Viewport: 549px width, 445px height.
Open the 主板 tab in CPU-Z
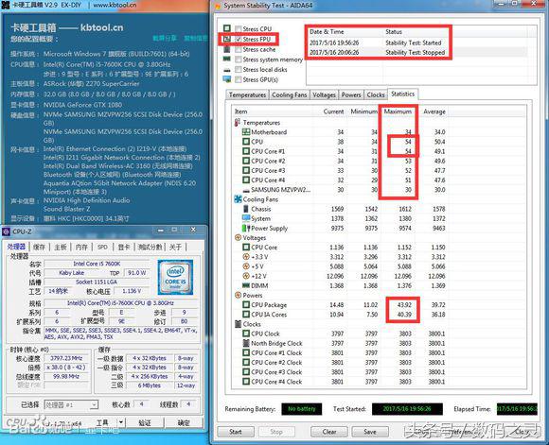click(61, 247)
